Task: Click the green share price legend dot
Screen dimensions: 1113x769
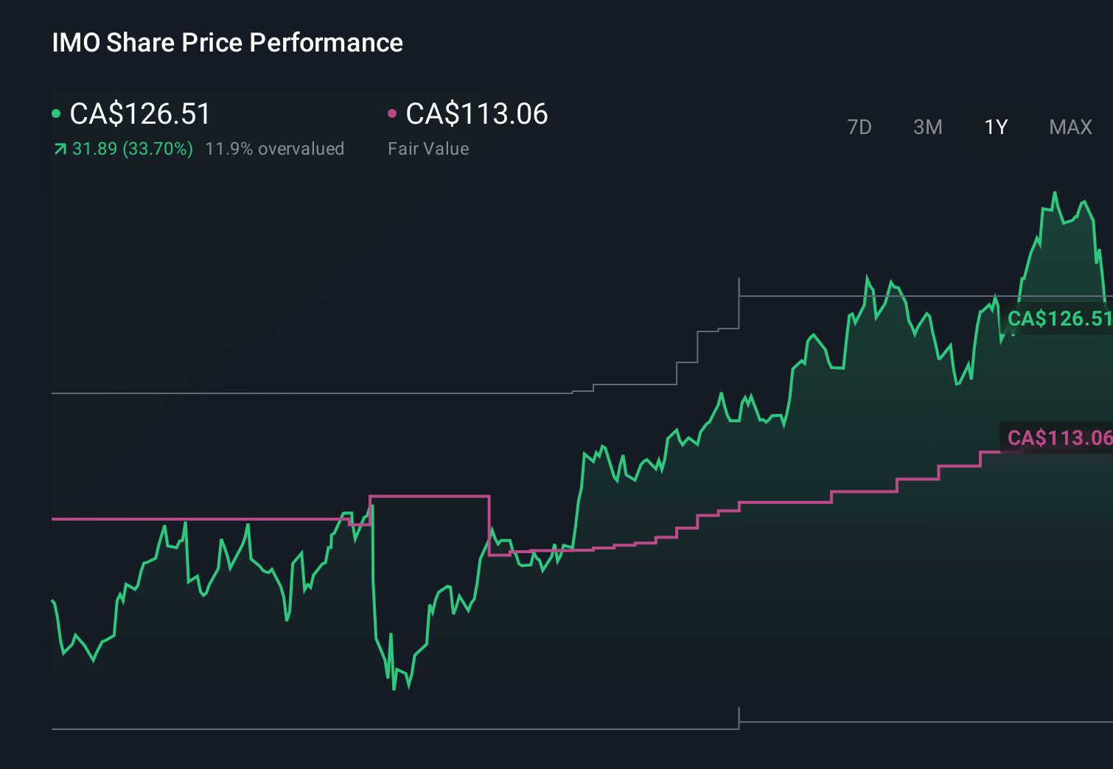Action: [x=56, y=113]
